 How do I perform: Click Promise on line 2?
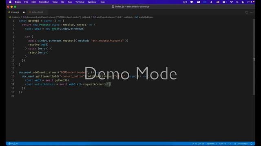coord(44,25)
